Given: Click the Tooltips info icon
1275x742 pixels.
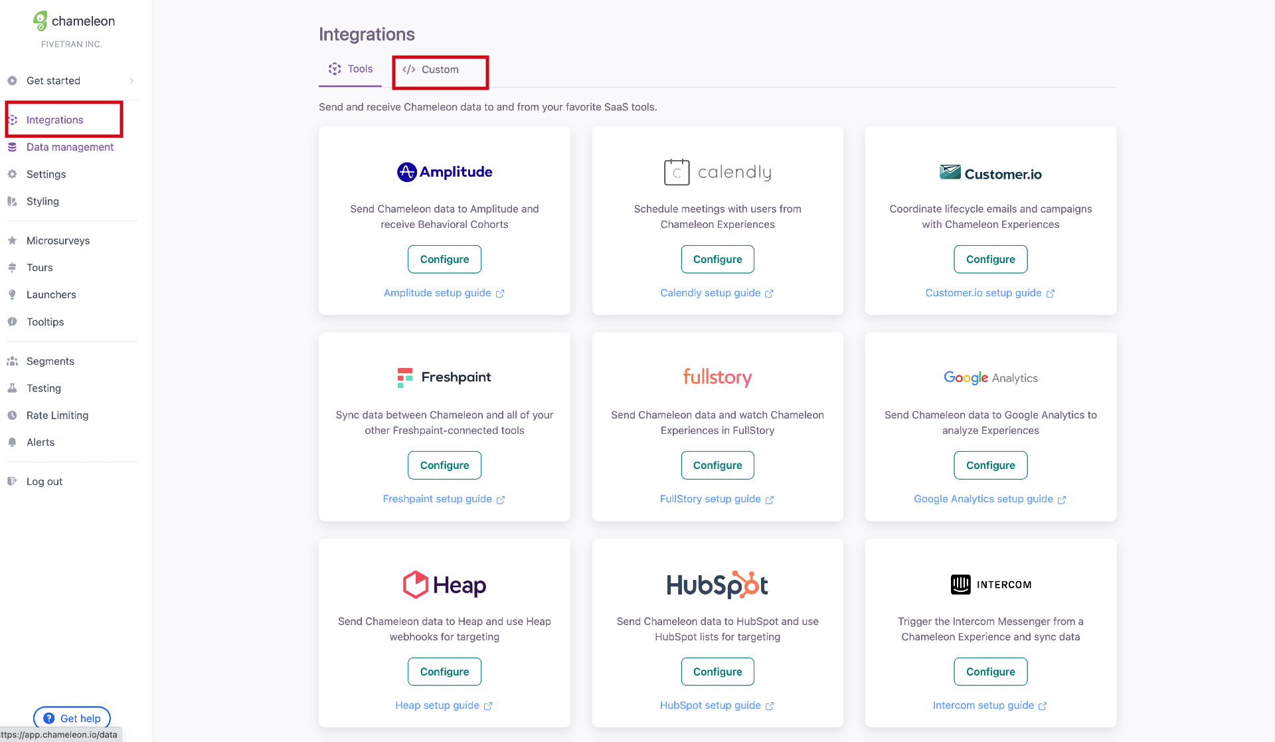Looking at the screenshot, I should click(12, 322).
